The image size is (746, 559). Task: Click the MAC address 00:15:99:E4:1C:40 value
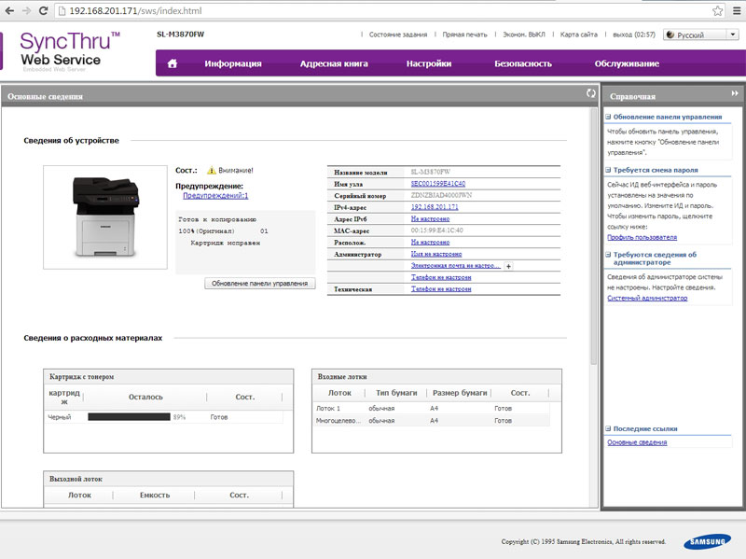click(x=436, y=231)
